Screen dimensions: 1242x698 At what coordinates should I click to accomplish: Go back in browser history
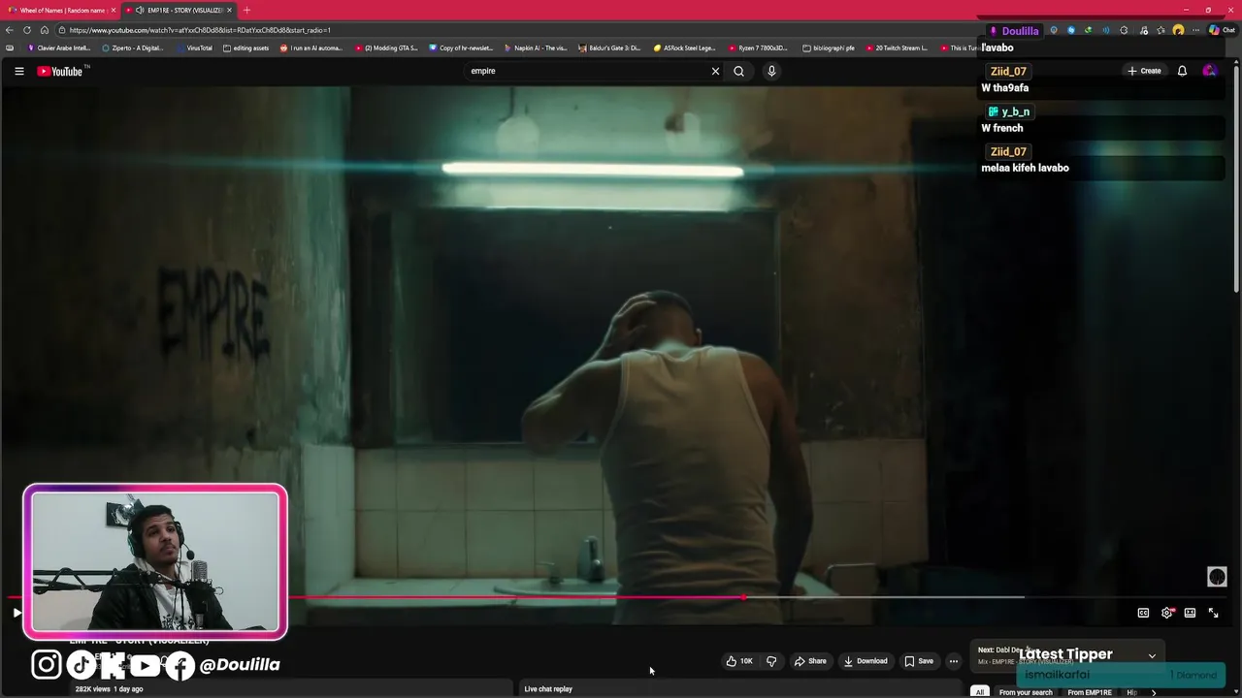click(x=10, y=30)
